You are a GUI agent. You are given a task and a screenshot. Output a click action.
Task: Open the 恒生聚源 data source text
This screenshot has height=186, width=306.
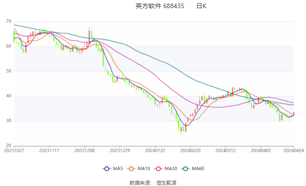166,183
